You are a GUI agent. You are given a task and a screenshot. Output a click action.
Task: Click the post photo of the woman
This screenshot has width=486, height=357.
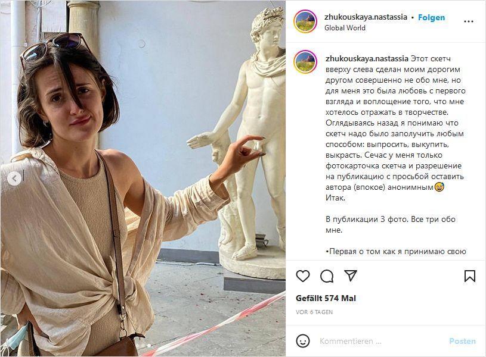click(x=143, y=178)
